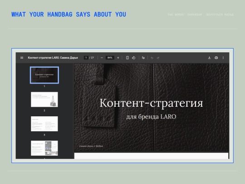Open The Words' Darkroom link
245x184 pixels.
[x=185, y=15]
